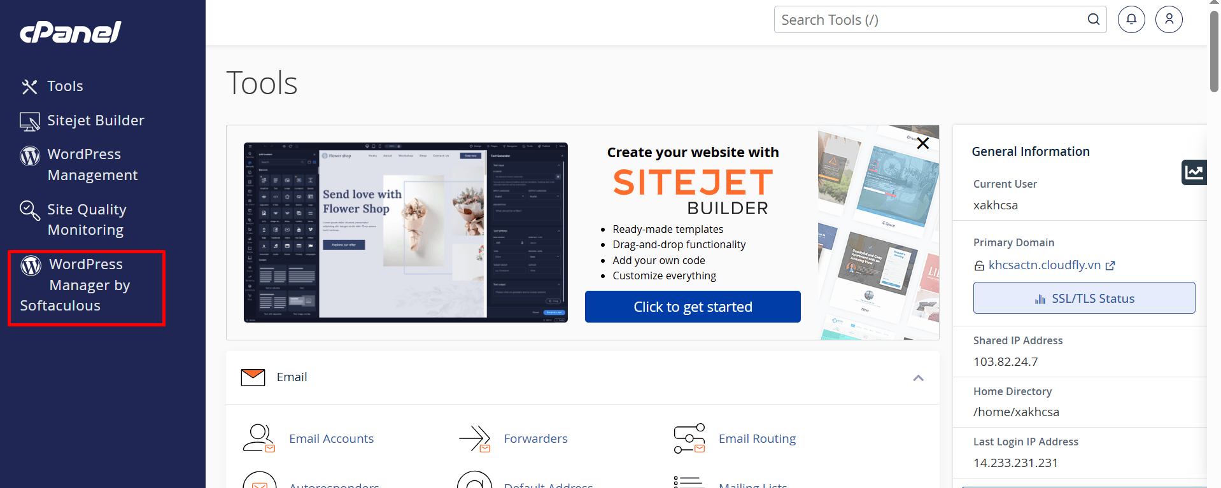Click the WordPress Manager Softaculous logo icon

point(31,265)
